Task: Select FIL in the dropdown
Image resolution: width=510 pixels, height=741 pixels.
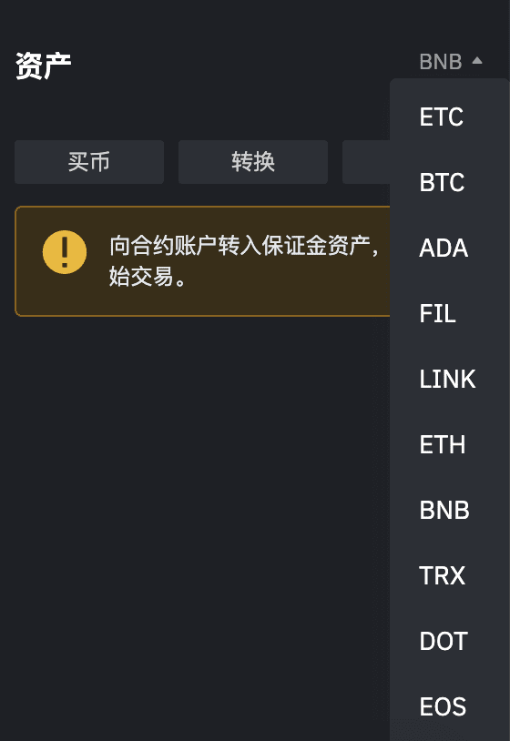Action: coord(438,314)
